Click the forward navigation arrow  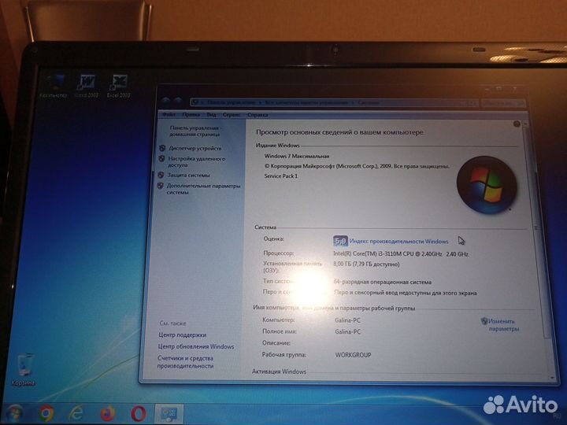coord(178,102)
